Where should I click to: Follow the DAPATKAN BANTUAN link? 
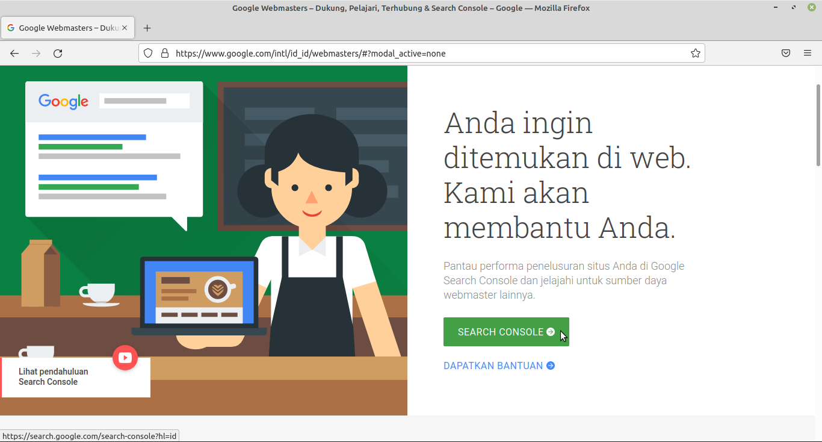tap(499, 366)
